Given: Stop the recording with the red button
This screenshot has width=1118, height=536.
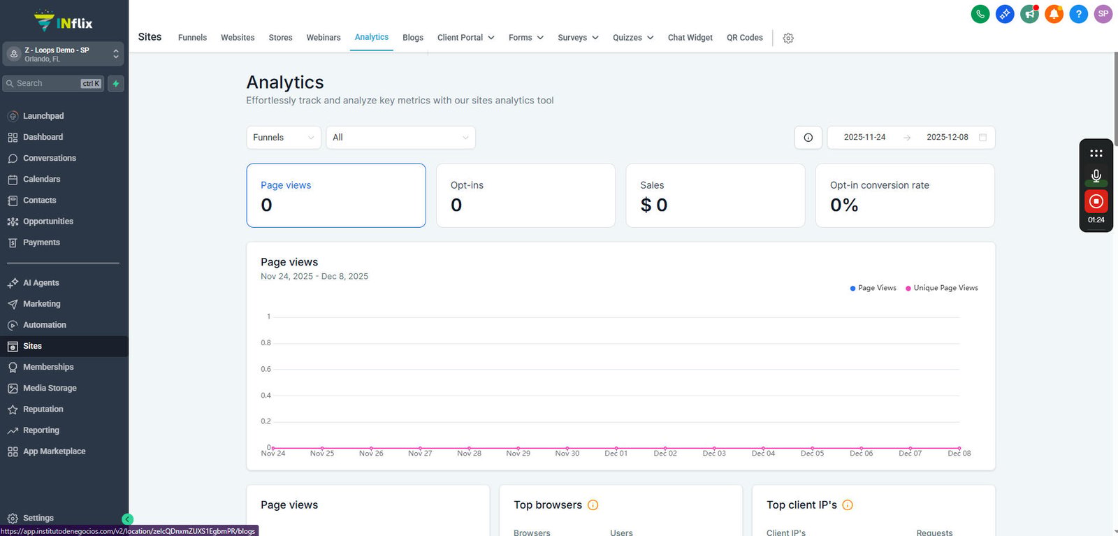Looking at the screenshot, I should [x=1096, y=201].
